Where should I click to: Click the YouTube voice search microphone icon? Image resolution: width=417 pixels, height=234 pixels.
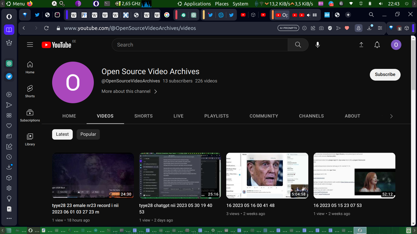click(x=317, y=45)
